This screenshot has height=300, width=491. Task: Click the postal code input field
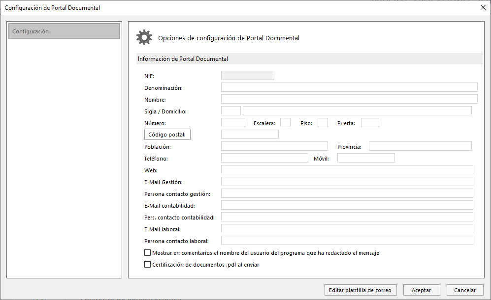click(x=250, y=135)
